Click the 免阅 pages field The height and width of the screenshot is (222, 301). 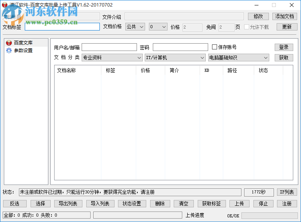226,27
